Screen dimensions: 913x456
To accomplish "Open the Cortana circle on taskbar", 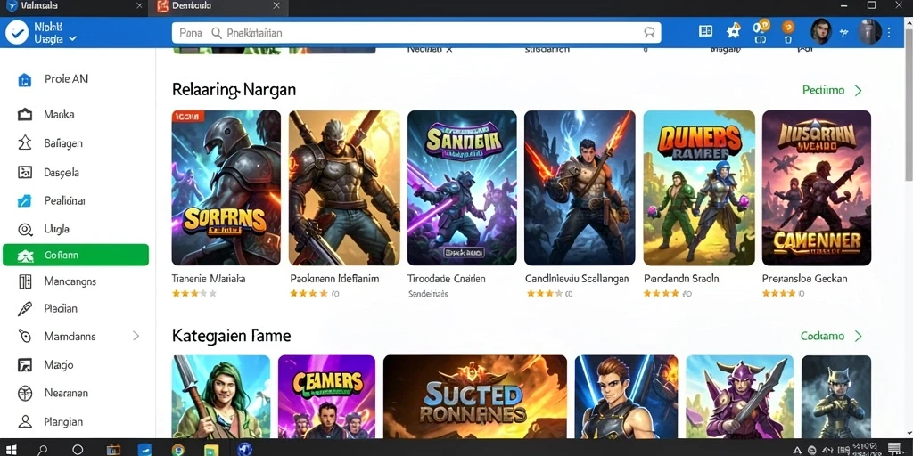I will (78, 450).
